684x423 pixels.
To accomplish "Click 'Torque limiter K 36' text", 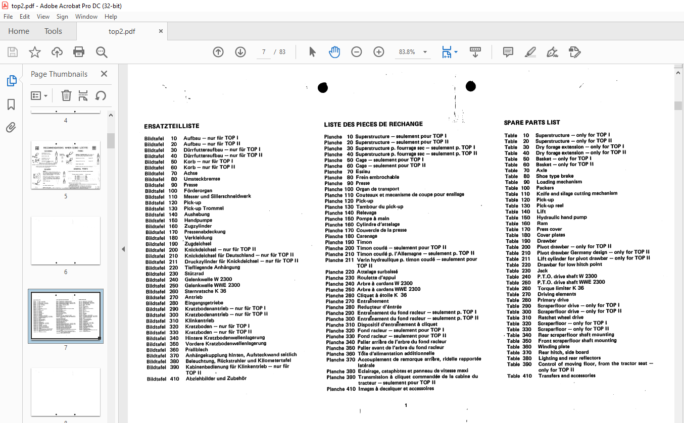I will [561, 288].
